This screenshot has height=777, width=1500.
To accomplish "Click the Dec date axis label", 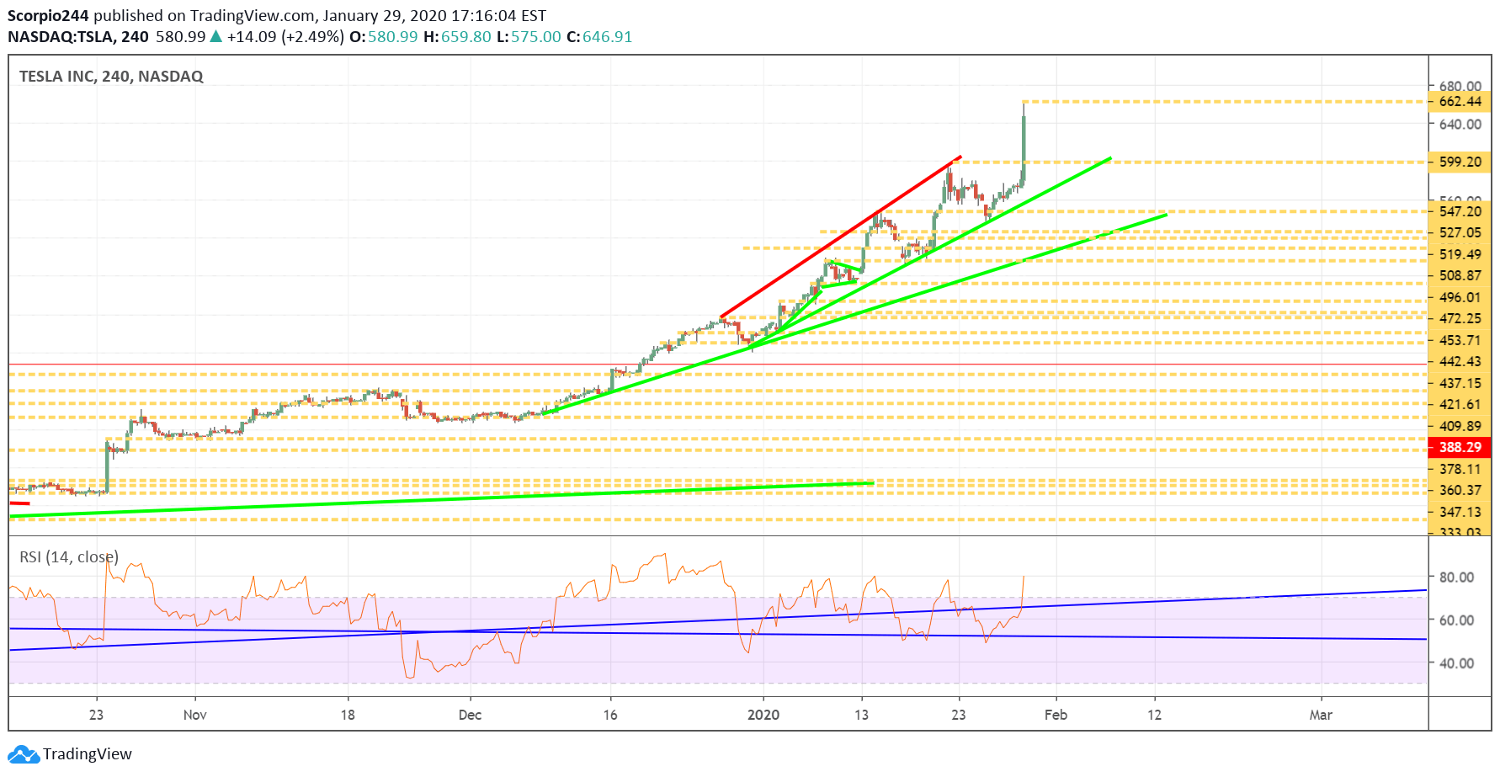I will 470,715.
